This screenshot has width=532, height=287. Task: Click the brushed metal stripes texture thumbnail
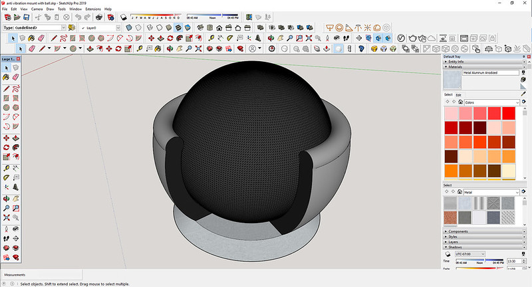[x=479, y=203]
